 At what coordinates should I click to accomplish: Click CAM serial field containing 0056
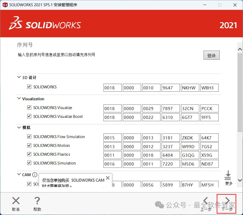151,184
